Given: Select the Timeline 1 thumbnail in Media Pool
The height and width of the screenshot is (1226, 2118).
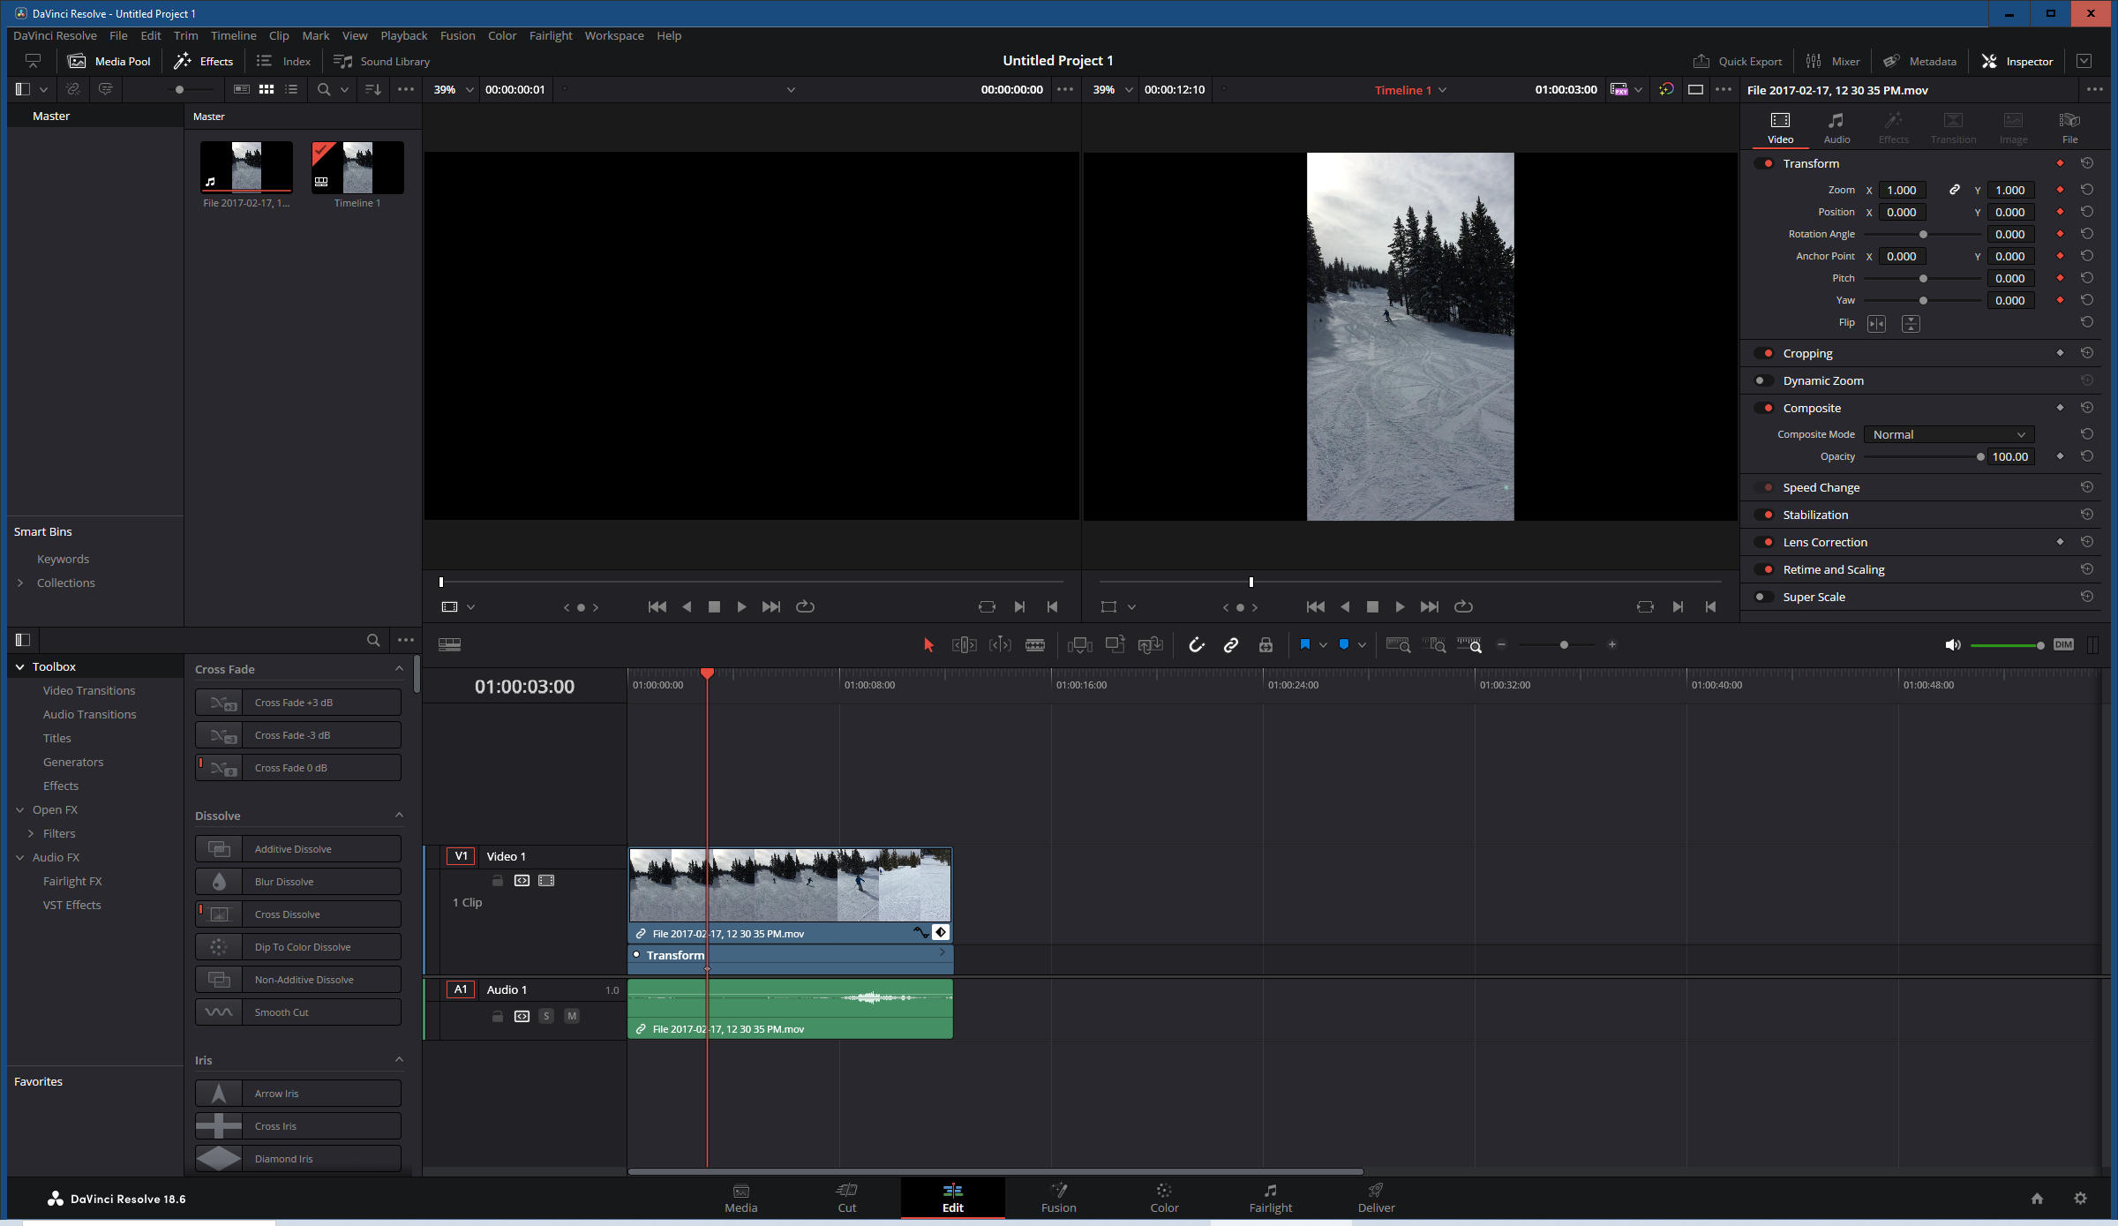Looking at the screenshot, I should (357, 167).
